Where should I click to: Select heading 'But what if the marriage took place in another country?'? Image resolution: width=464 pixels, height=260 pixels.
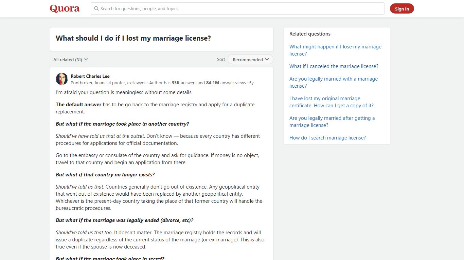pos(122,124)
